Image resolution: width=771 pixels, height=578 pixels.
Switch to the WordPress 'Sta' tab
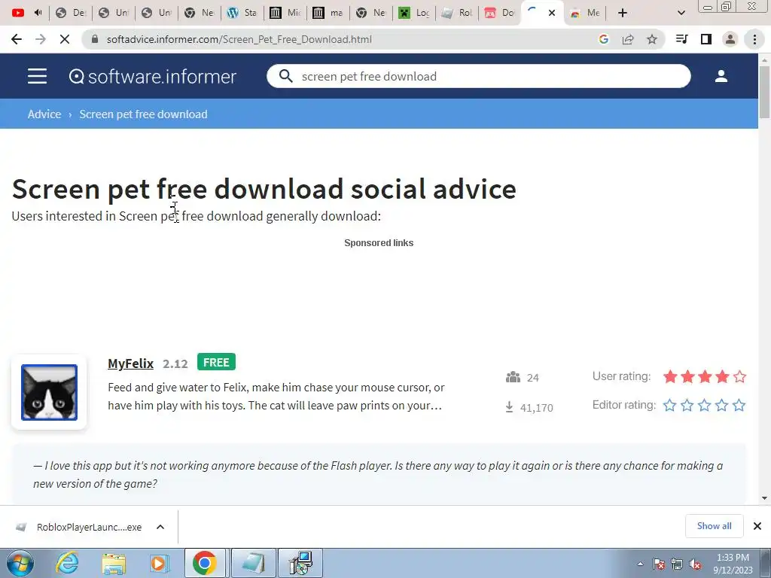point(242,13)
